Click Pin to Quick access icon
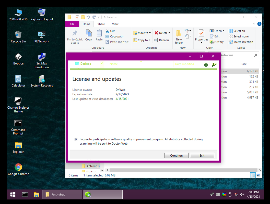This screenshot has width=270, height=204. (x=75, y=37)
